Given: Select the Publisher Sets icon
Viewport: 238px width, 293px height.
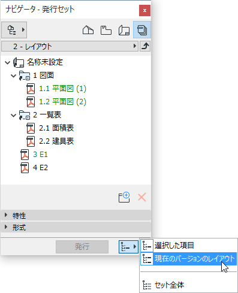Looking at the screenshot, I should 142,30.
